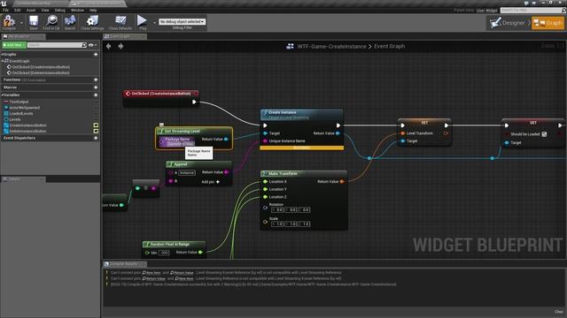This screenshot has height=318, width=567.
Task: Add a new graph with plus icon
Action: coord(96,55)
